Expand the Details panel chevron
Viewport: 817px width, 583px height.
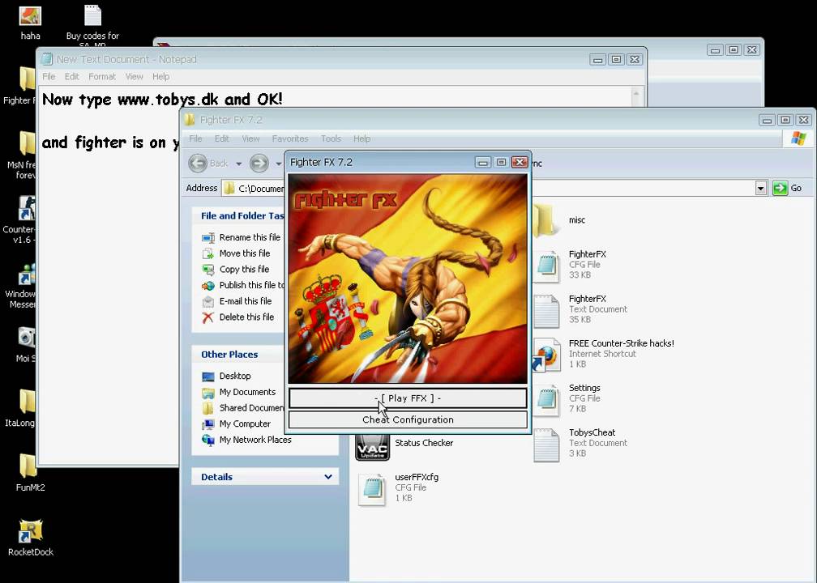pos(327,477)
